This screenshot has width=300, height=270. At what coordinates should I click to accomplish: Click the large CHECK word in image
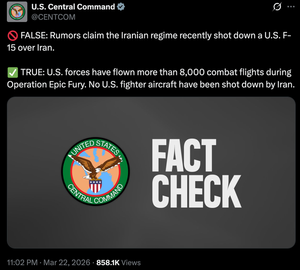click(x=196, y=191)
